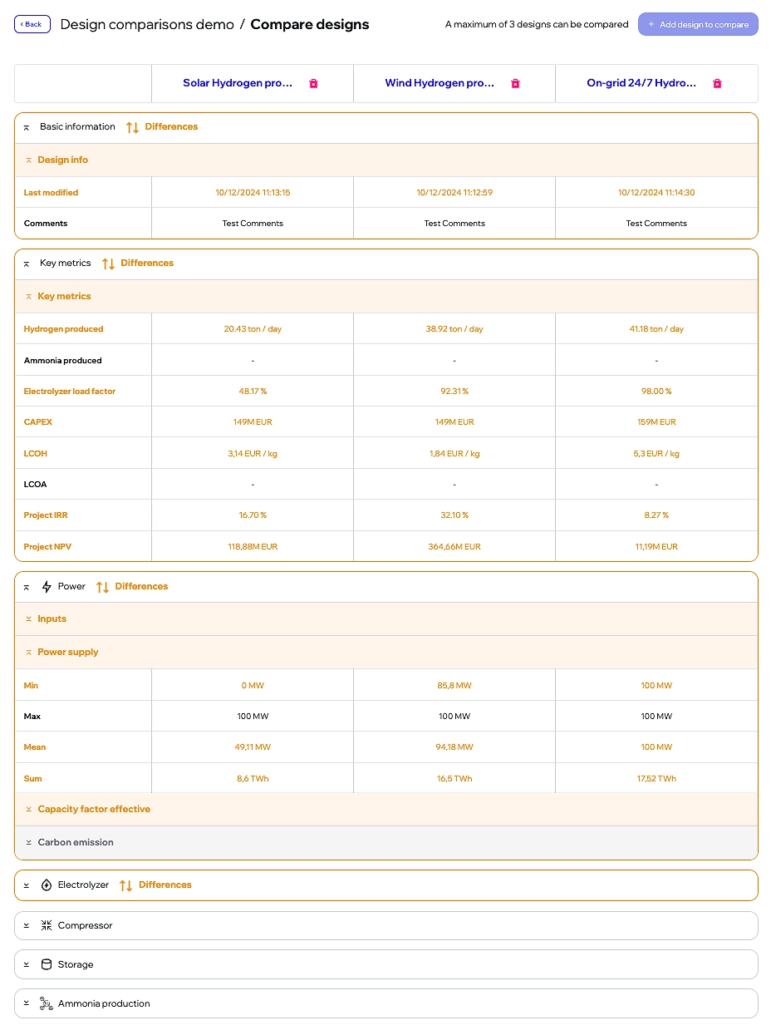This screenshot has height=1025, width=771.
Task: Click Differences arrows icon in Power section
Action: pos(102,587)
